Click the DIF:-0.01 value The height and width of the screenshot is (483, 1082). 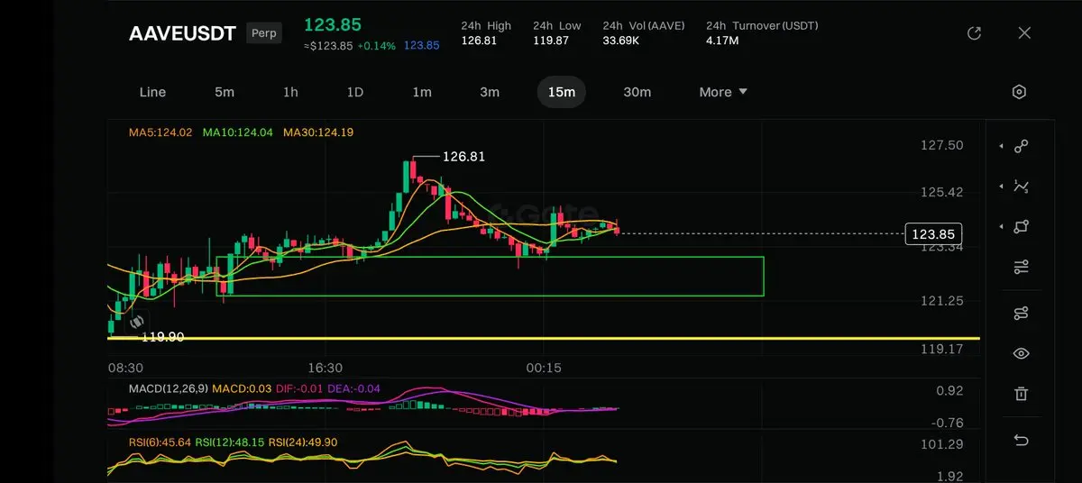tap(298, 388)
